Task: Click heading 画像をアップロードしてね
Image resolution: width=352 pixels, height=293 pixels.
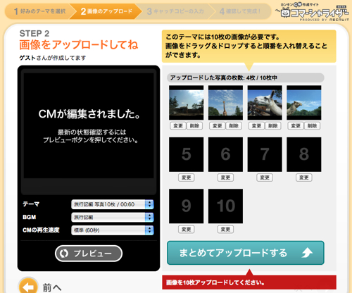Action: coord(79,44)
